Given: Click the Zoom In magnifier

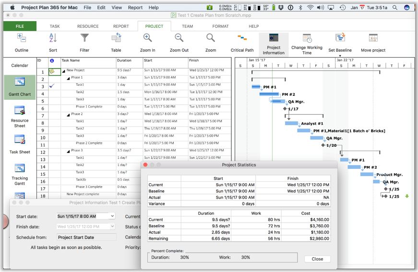Looking at the screenshot, I should tap(147, 38).
